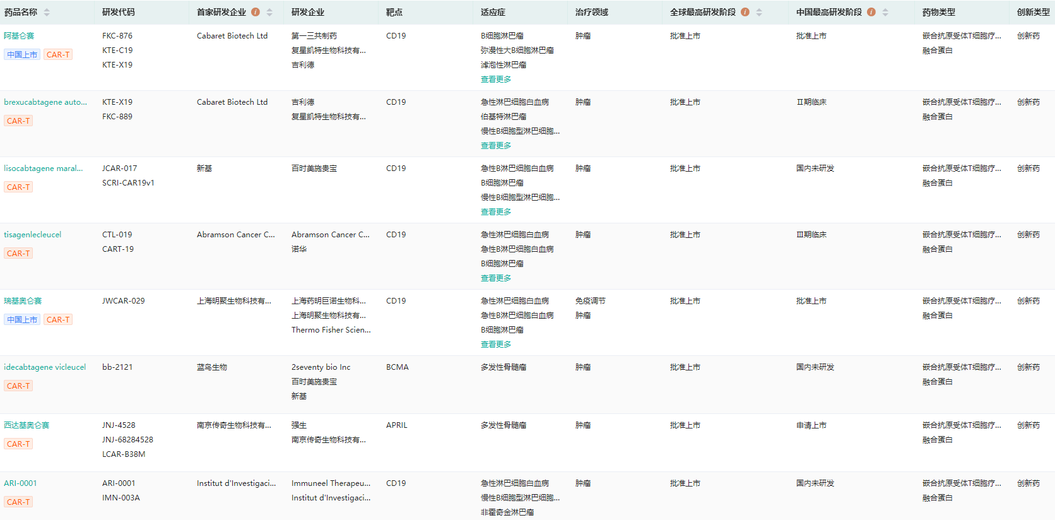Screen dimensions: 1055x520
Task: Show info tooltip for 首家研发企业
Action: click(x=256, y=12)
